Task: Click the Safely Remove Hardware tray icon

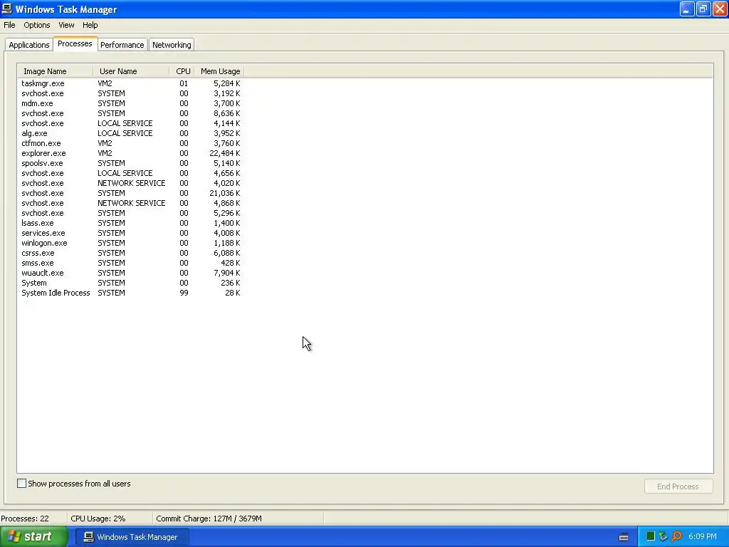Action: pos(663,537)
